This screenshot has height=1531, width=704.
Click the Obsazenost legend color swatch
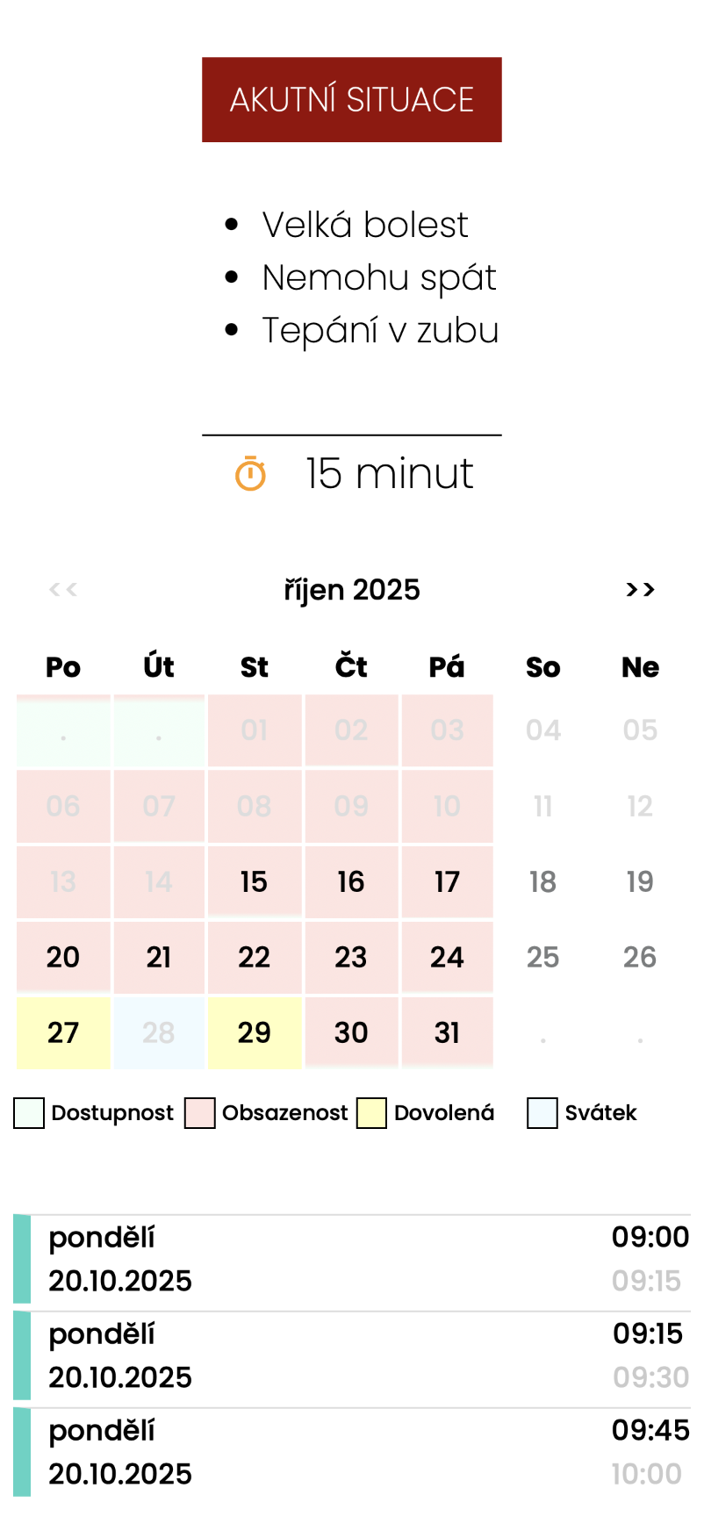click(x=200, y=1113)
